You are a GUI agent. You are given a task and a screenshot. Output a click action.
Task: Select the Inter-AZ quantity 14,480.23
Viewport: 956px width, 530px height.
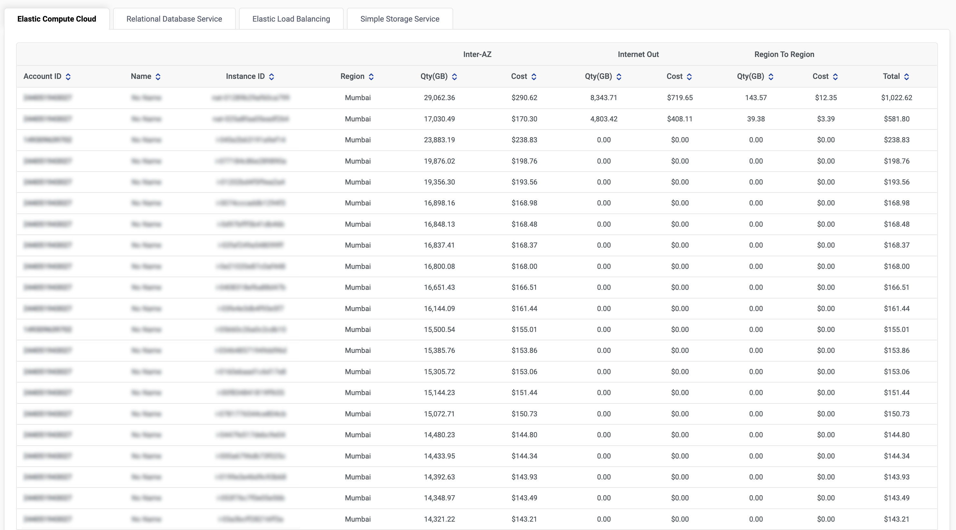439,435
